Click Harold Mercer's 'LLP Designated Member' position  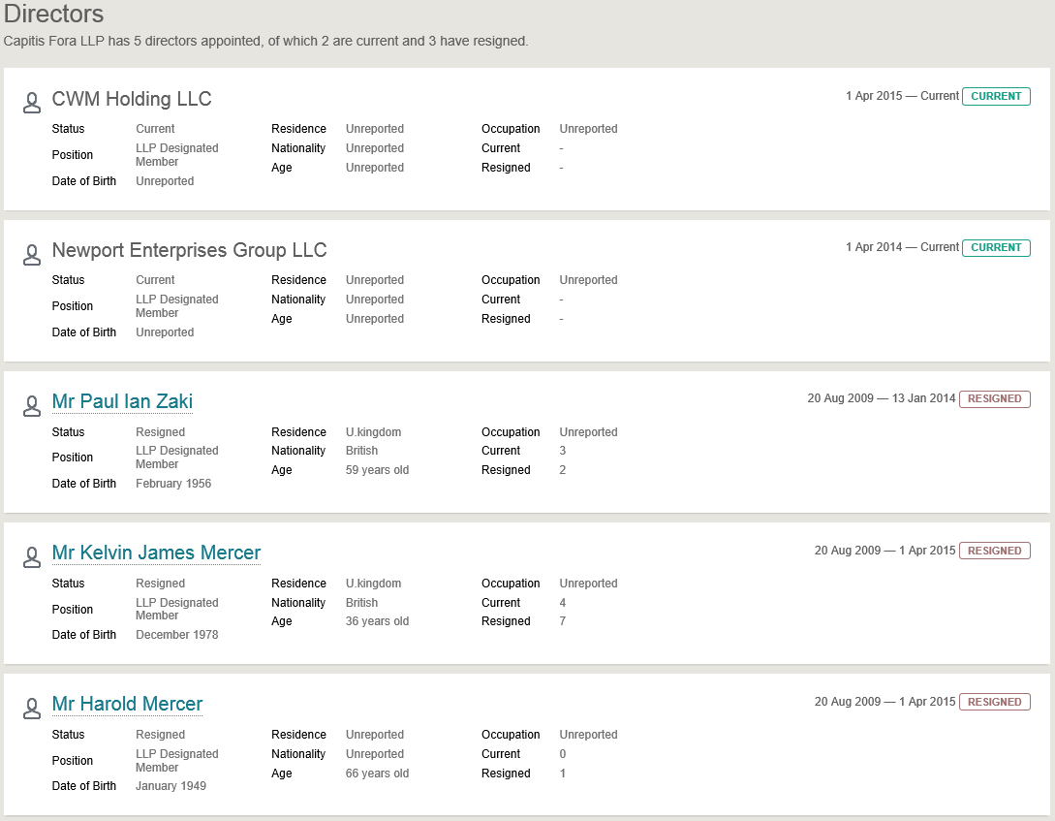[x=177, y=761]
